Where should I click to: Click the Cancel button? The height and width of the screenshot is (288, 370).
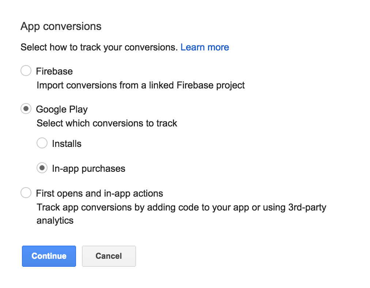(109, 256)
